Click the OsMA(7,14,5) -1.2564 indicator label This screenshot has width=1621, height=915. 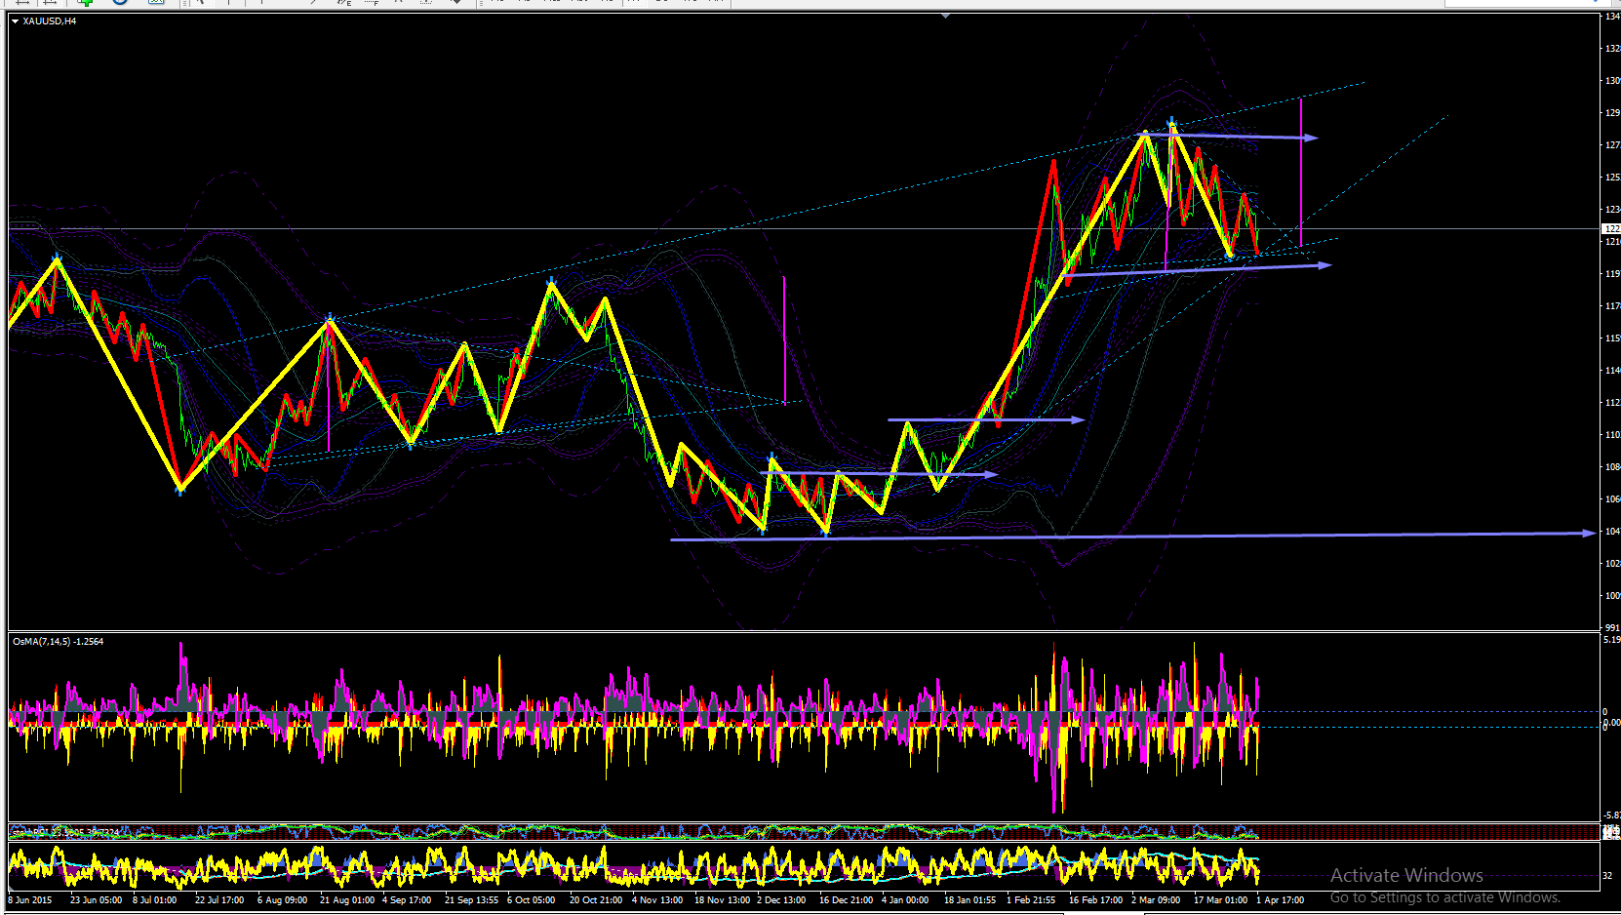(x=59, y=641)
